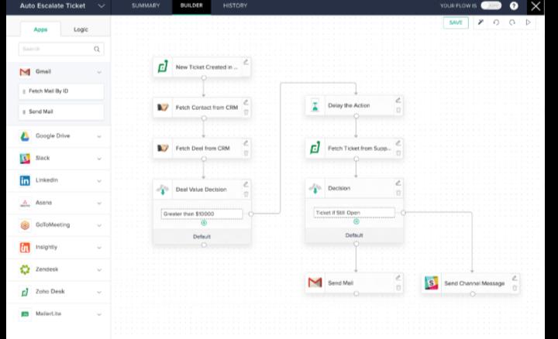Expand the Zendesk app section
This screenshot has height=339, width=558.
(x=99, y=269)
